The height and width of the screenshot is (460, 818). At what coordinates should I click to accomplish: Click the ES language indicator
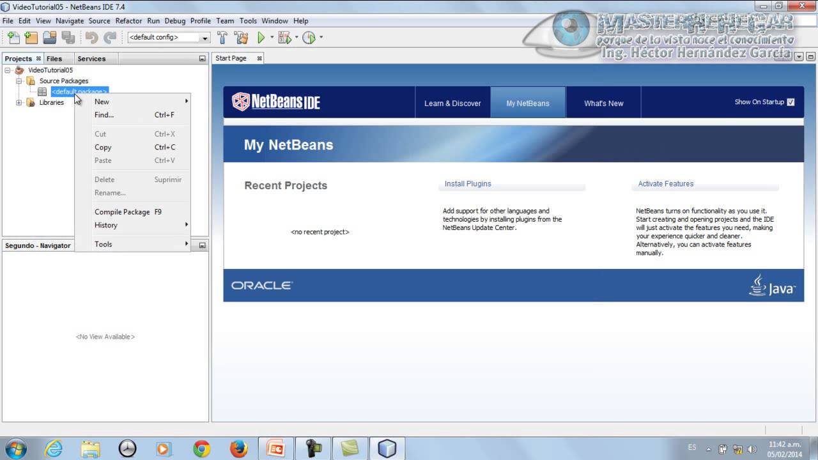click(692, 448)
